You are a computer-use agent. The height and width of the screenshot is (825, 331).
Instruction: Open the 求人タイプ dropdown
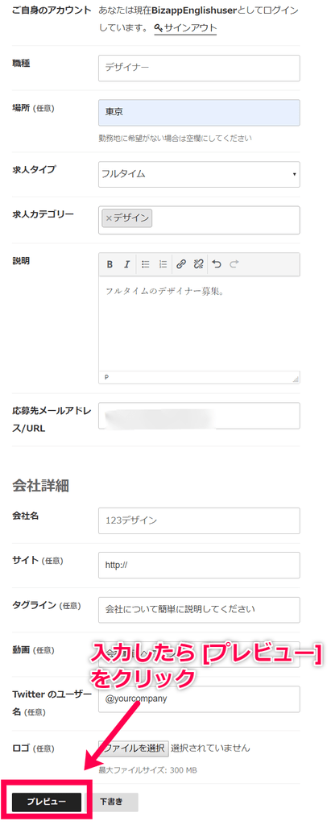(x=199, y=174)
